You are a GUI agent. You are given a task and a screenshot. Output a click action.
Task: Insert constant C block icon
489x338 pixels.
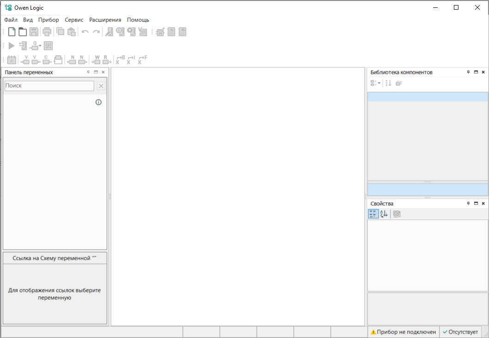point(47,60)
